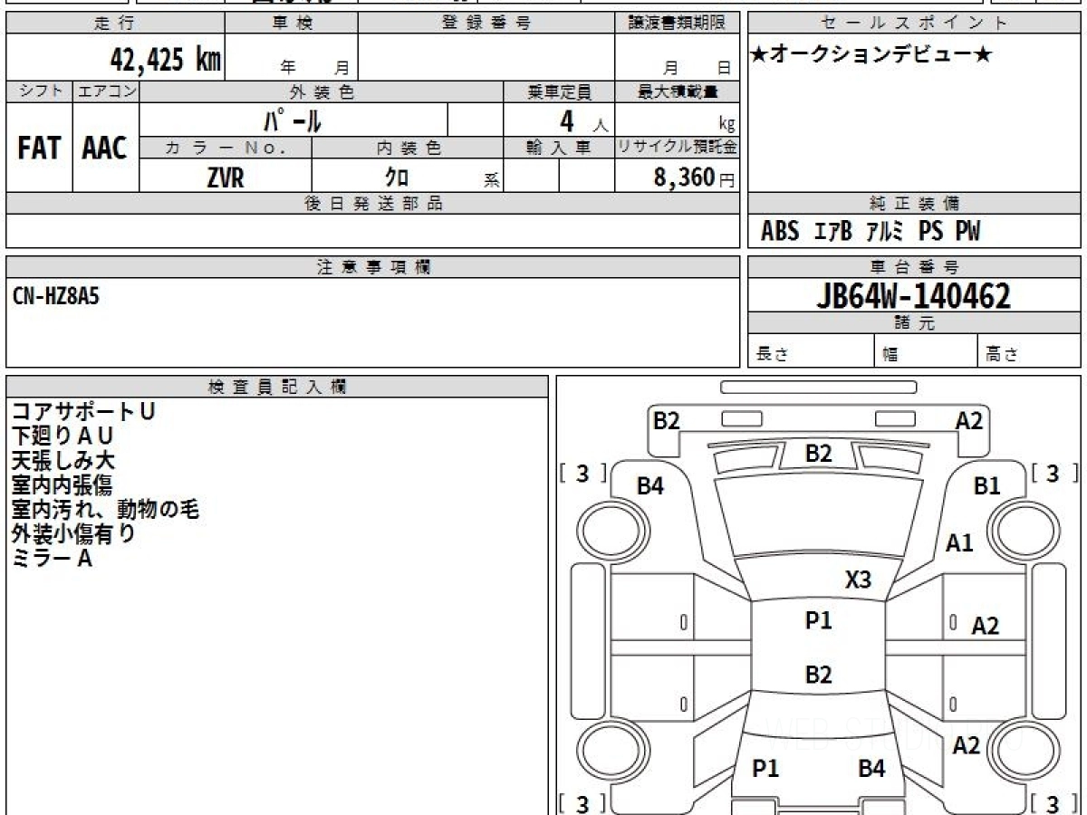Click the 注意事項欄 heading
The image size is (1087, 815).
click(x=372, y=267)
